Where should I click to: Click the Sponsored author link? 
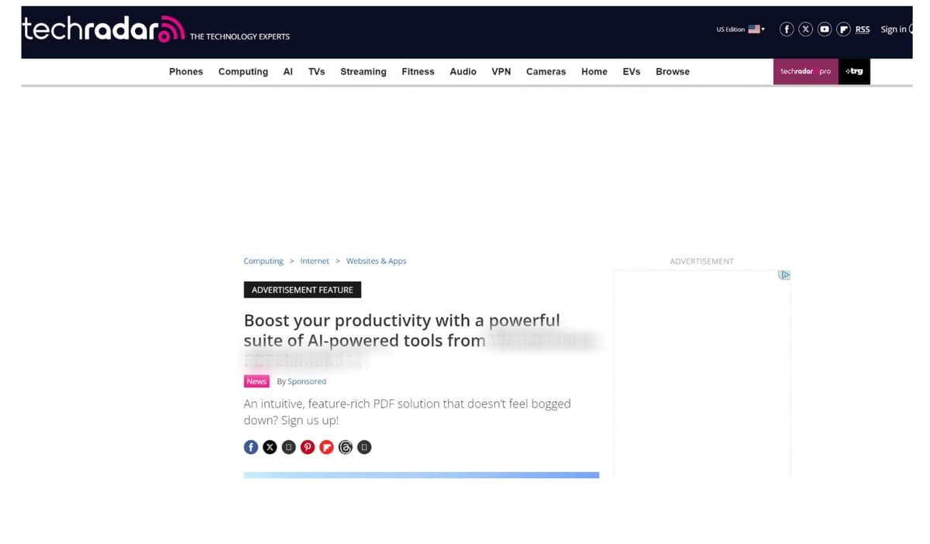[x=307, y=381]
